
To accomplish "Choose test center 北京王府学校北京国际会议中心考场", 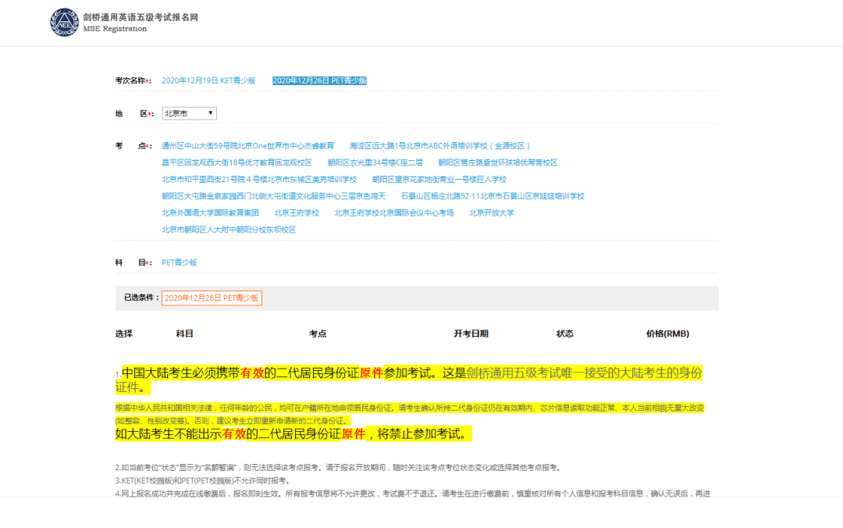I will (394, 213).
